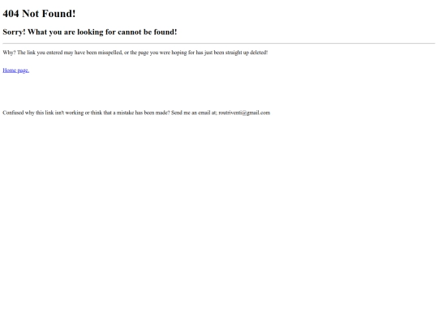Screen dimensions: 438x328
Task: Click the word "deleted!" ending the explanation
Action: (x=259, y=53)
